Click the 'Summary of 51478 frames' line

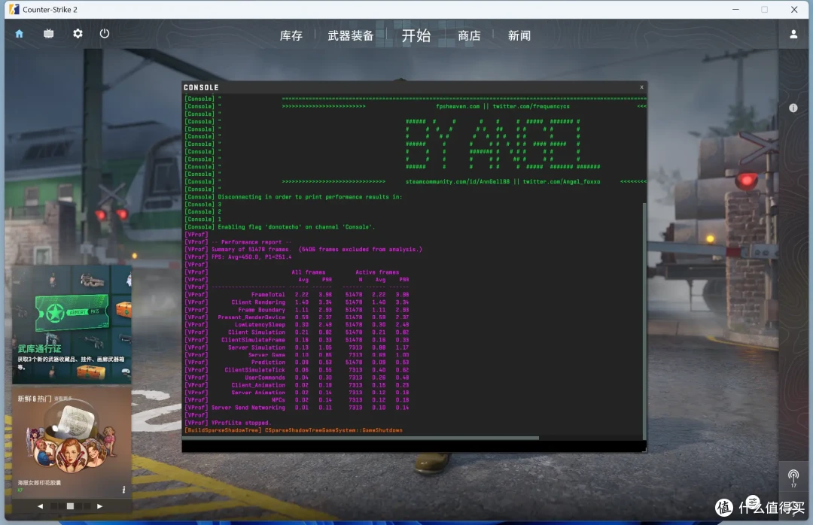coord(317,249)
